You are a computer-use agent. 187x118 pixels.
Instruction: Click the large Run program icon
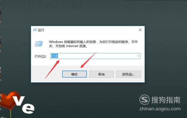click(x=39, y=44)
